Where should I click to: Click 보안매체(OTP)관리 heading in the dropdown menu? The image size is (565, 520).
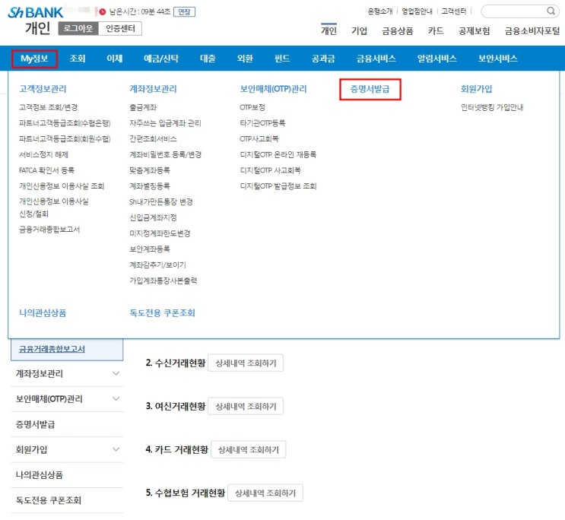(273, 89)
